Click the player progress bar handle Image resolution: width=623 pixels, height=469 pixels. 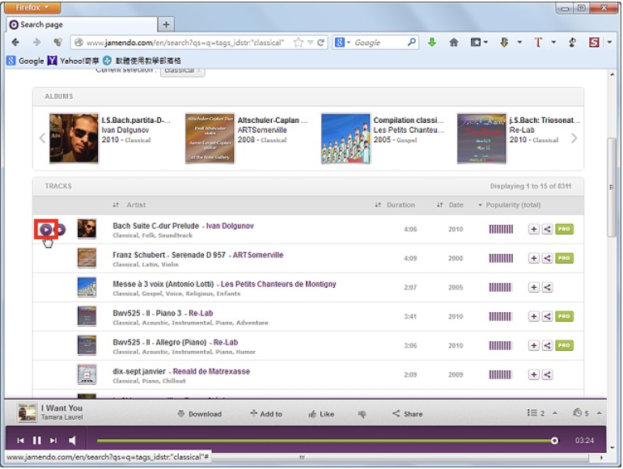click(554, 441)
